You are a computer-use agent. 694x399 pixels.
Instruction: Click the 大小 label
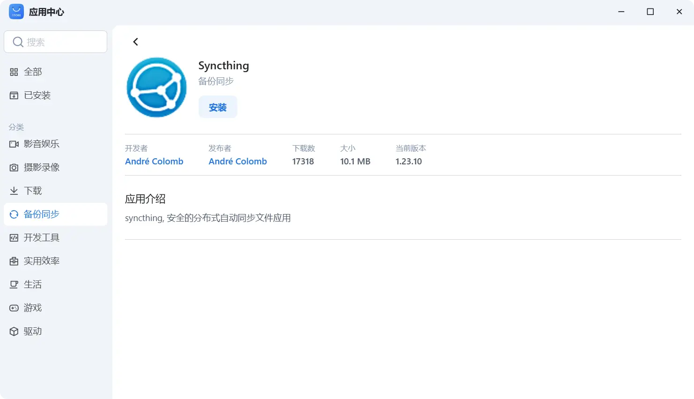click(x=348, y=148)
